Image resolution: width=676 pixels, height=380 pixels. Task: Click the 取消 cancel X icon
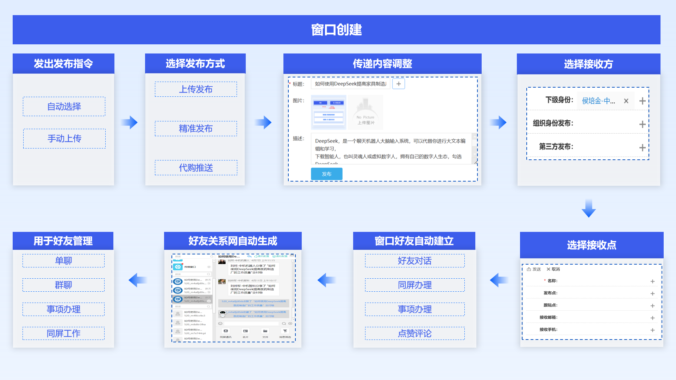point(548,269)
